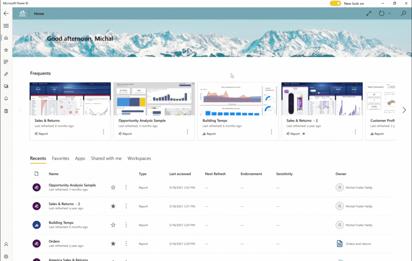
Task: Open Workspaces icon in left sidebar
Action: (x=6, y=86)
